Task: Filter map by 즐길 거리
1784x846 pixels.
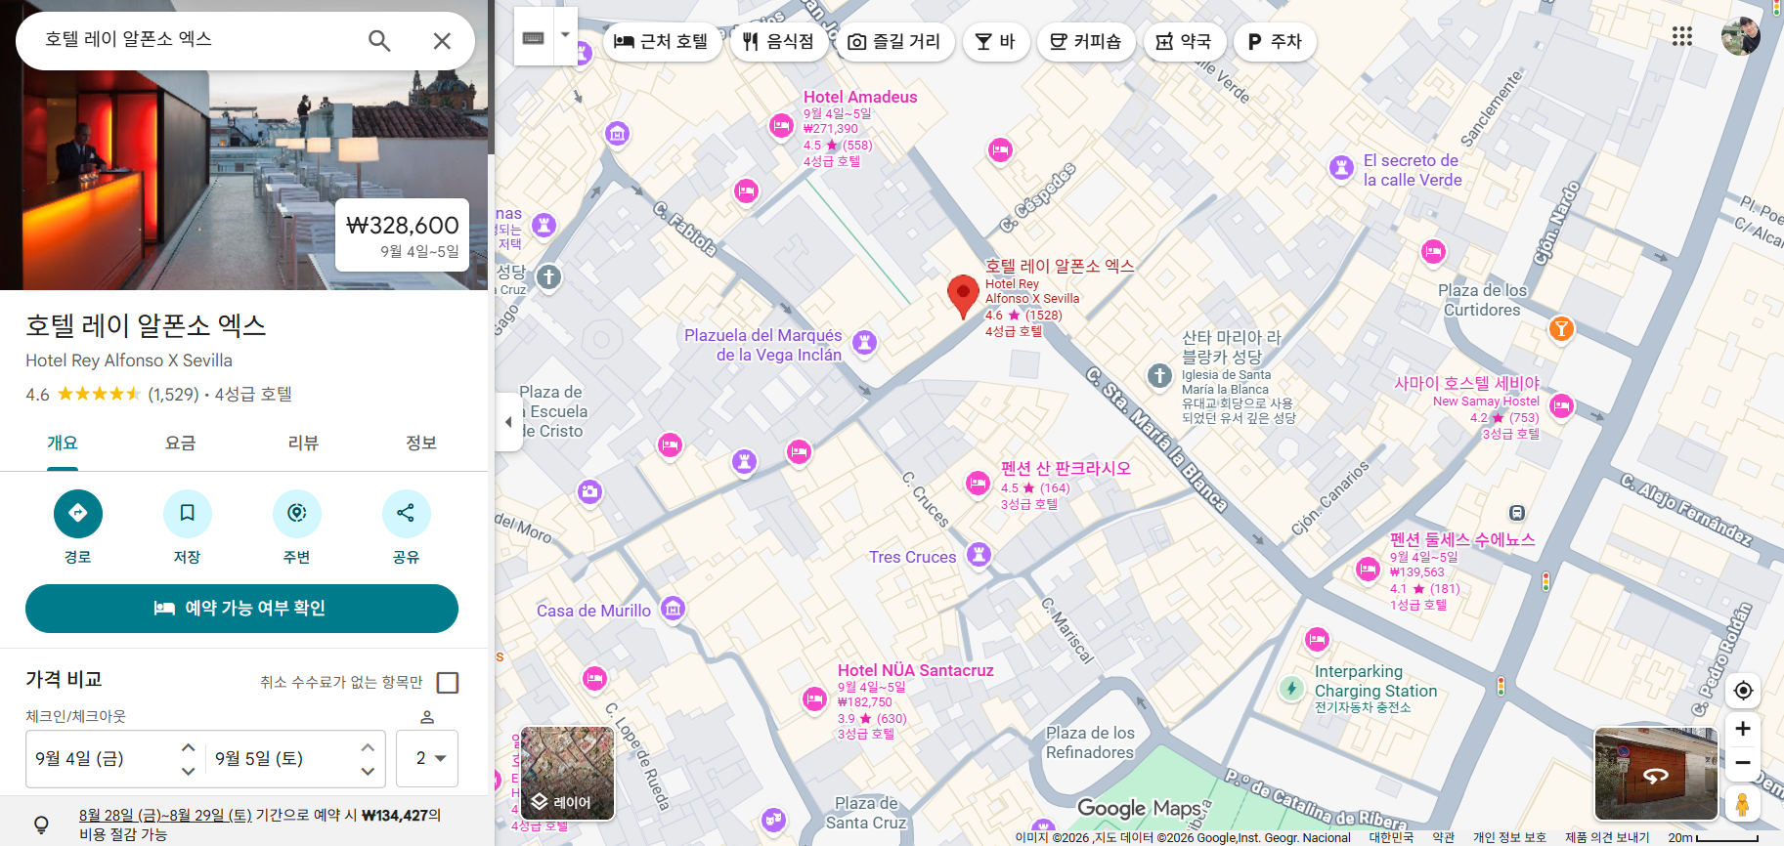Action: pos(894,41)
